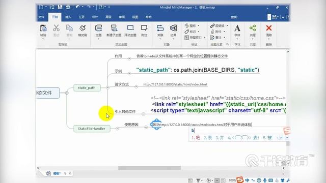Open the undo history dropdown arrow
Viewport: 326px width, 183px height.
point(83,7)
